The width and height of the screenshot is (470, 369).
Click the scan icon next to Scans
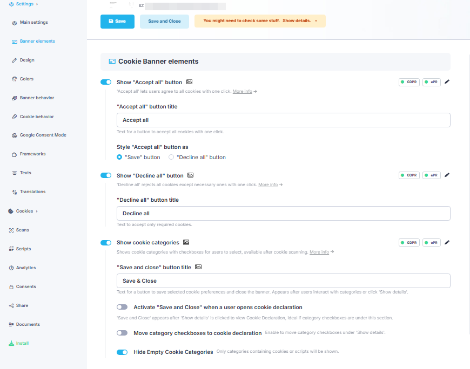11,230
